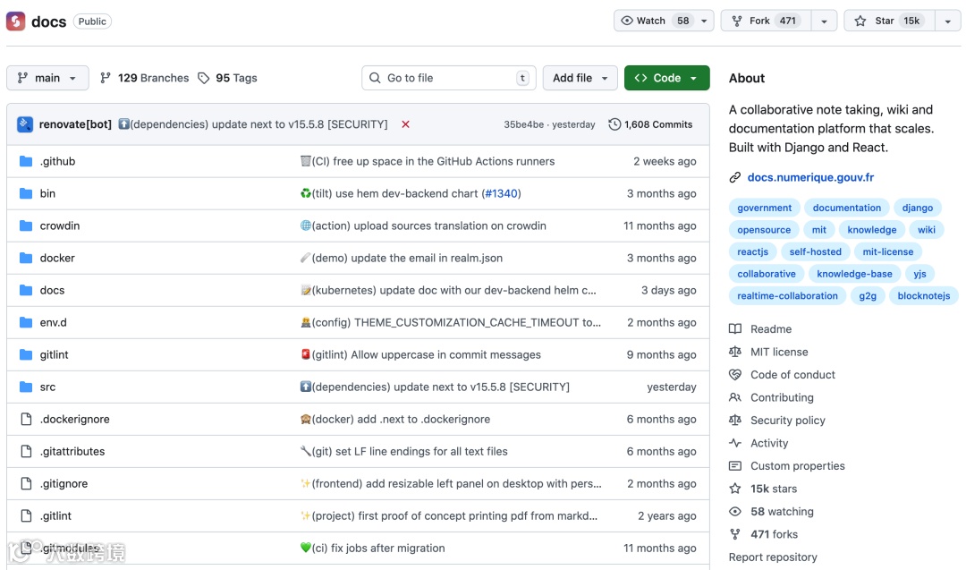This screenshot has width=966, height=570.
Task: Click the 'set LF line endings' commit message
Action: (x=404, y=452)
